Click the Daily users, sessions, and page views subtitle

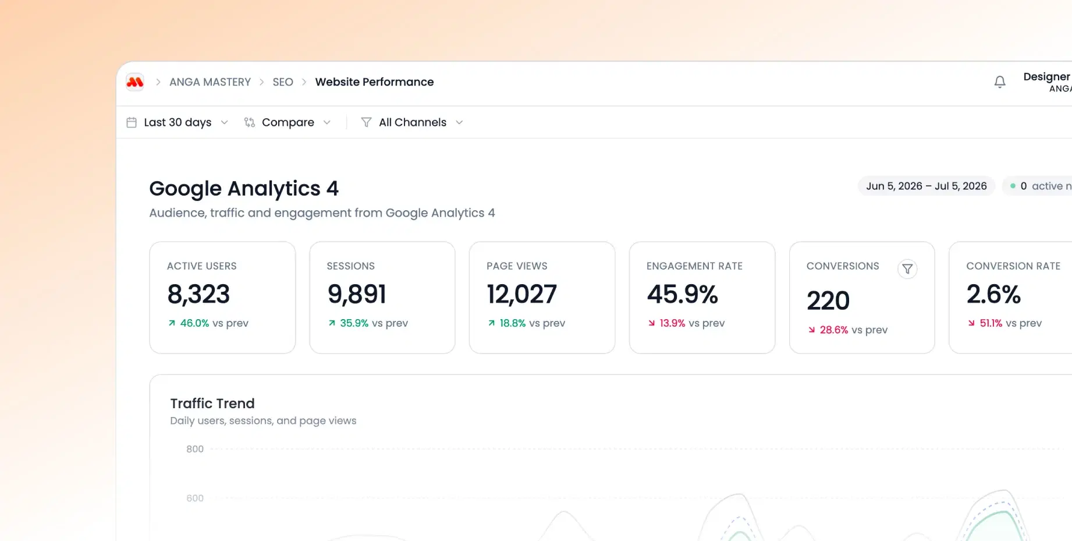coord(263,421)
